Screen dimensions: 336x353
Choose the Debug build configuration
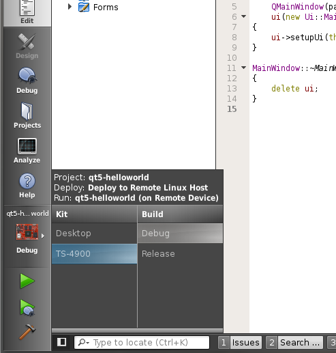pyautogui.click(x=180, y=234)
